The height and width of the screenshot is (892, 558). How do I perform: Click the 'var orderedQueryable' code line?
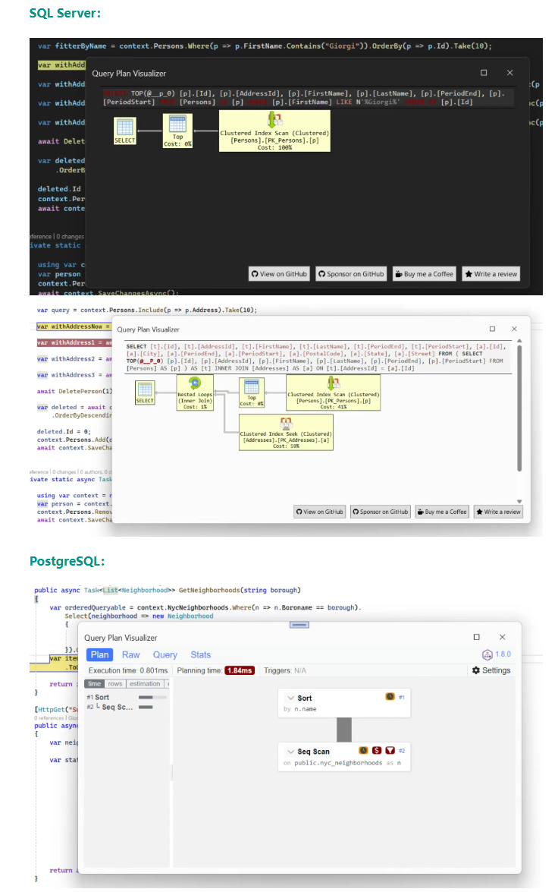point(205,607)
